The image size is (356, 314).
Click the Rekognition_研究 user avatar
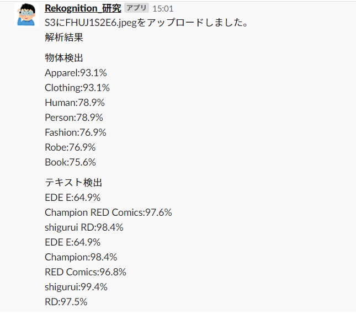coord(26,14)
